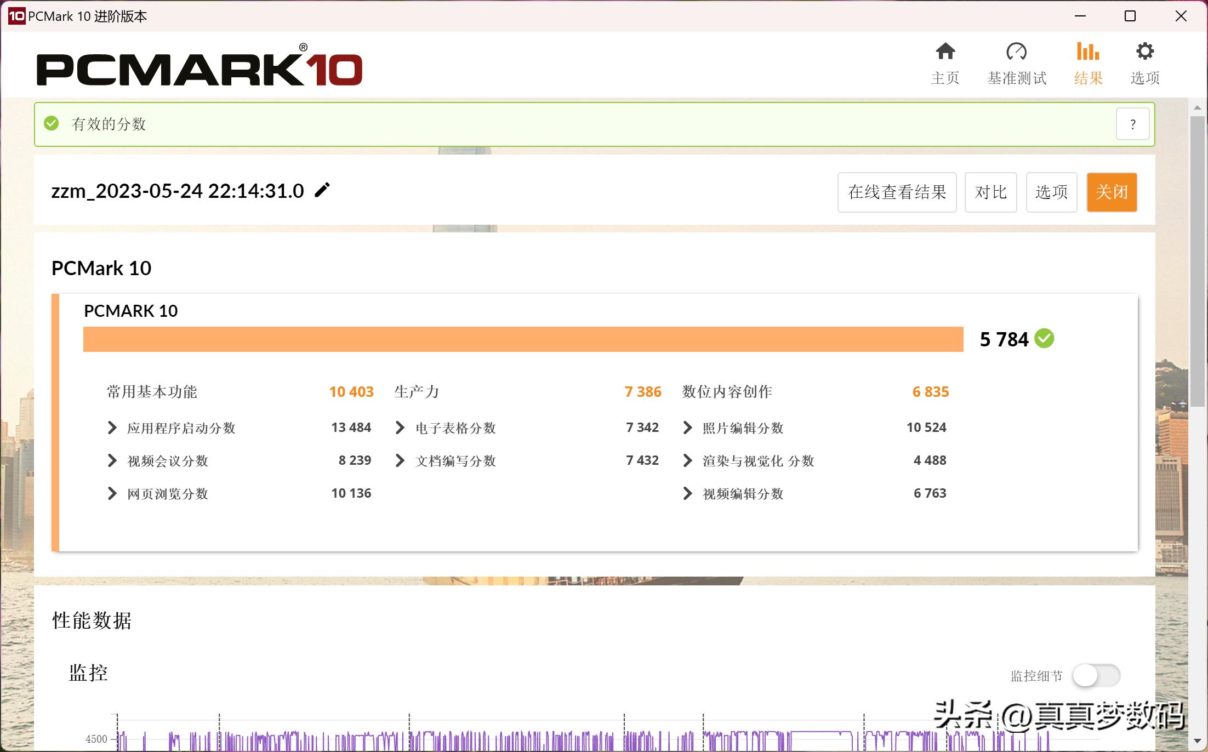Image resolution: width=1208 pixels, height=752 pixels.
Task: Click the orange 关闭 button
Action: click(x=1112, y=192)
